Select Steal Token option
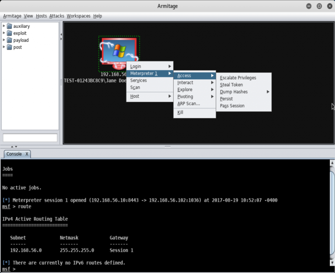This screenshot has height=273, width=335. [244, 85]
